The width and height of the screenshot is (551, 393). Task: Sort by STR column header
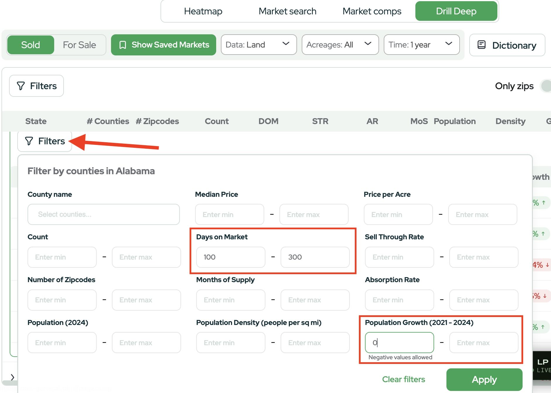320,121
